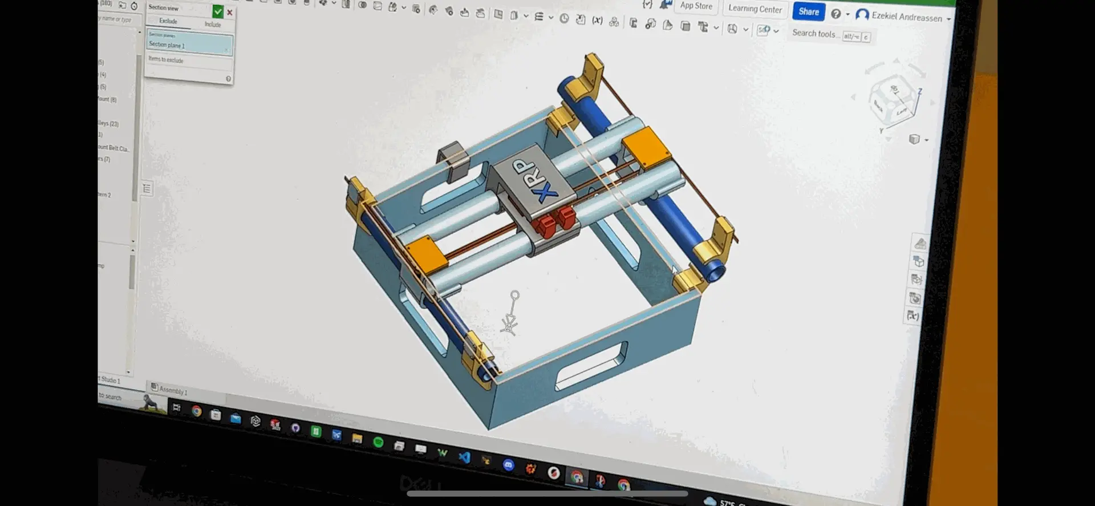Click the fourth icon of the right-edge panel
Image resolution: width=1095 pixels, height=506 pixels.
pos(915,298)
